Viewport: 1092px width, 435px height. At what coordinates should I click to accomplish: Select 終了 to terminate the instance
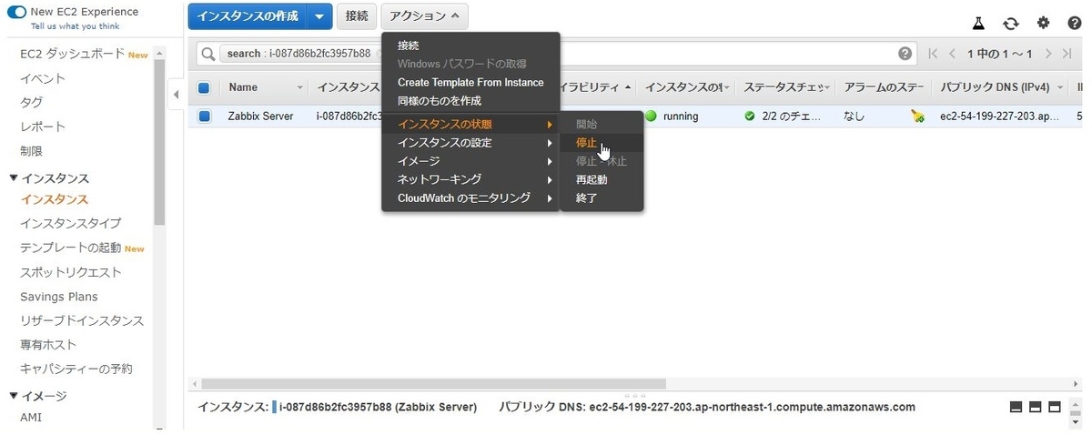click(602, 197)
